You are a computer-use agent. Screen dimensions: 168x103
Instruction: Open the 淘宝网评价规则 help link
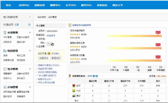[x=45, y=69]
